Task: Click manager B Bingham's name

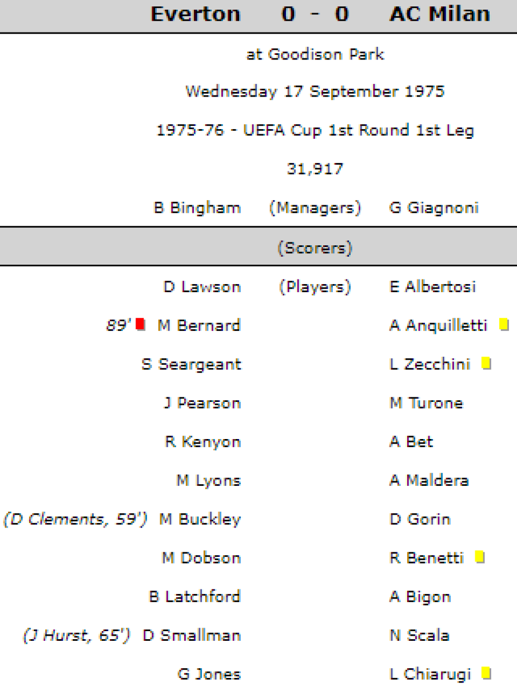Action: pos(197,208)
